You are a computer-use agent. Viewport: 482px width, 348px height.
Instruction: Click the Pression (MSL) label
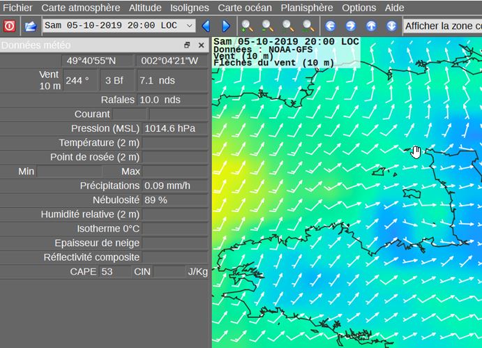pos(105,128)
